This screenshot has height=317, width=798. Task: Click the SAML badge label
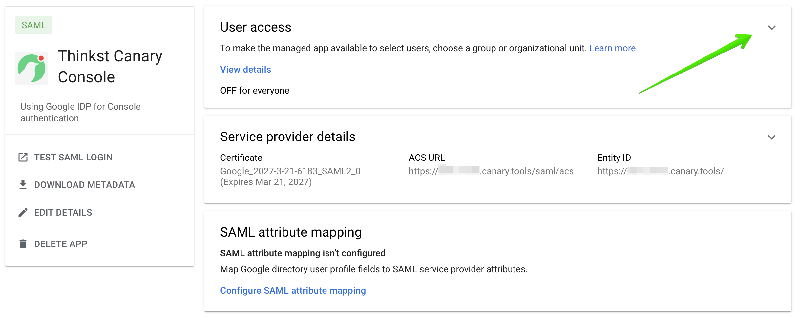point(34,25)
